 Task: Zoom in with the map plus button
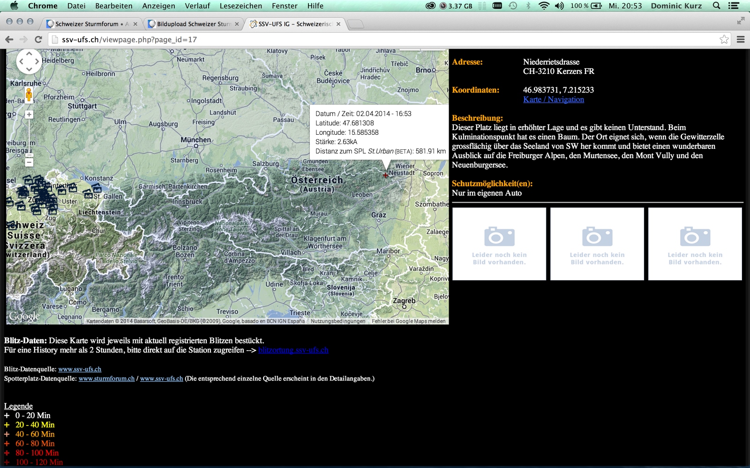tap(29, 115)
